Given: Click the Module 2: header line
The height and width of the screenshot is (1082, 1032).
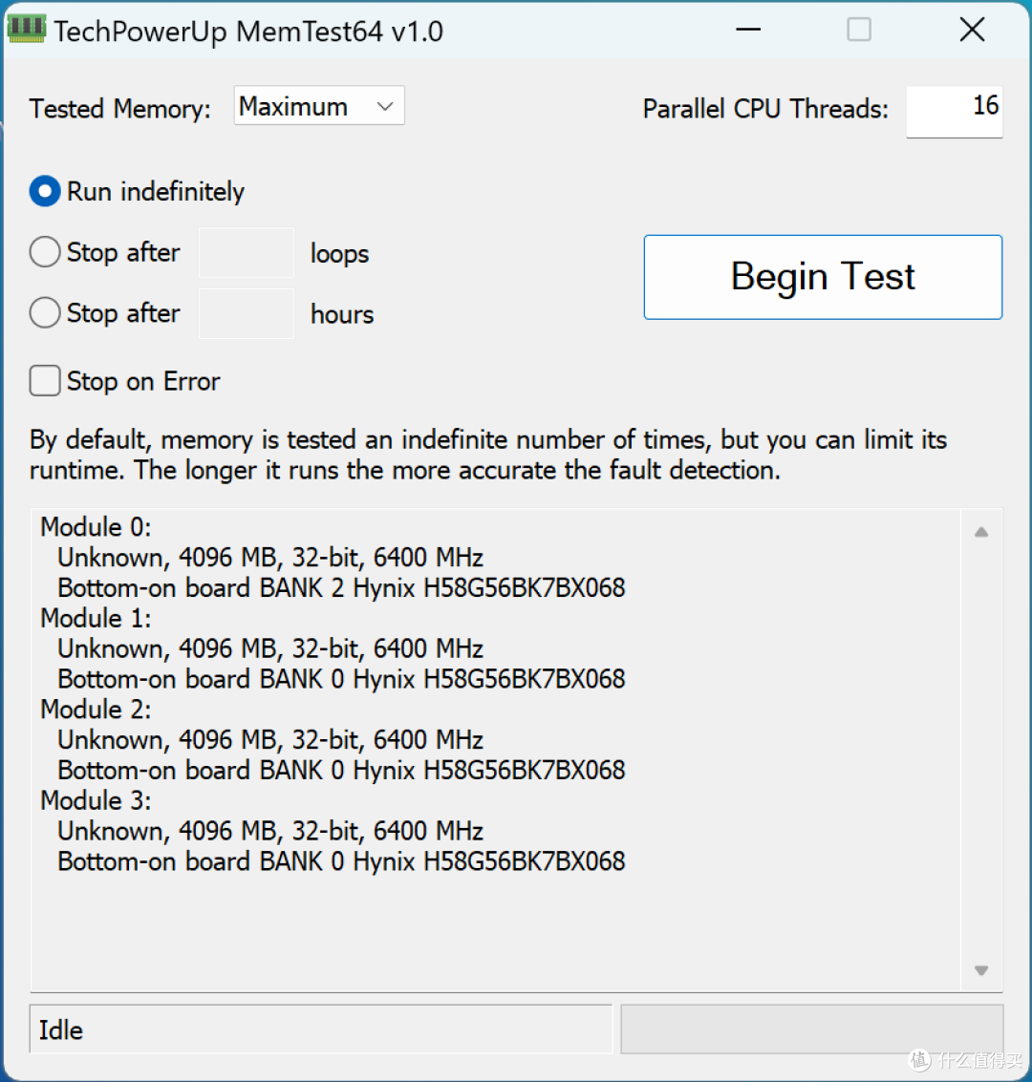Looking at the screenshot, I should (x=96, y=710).
